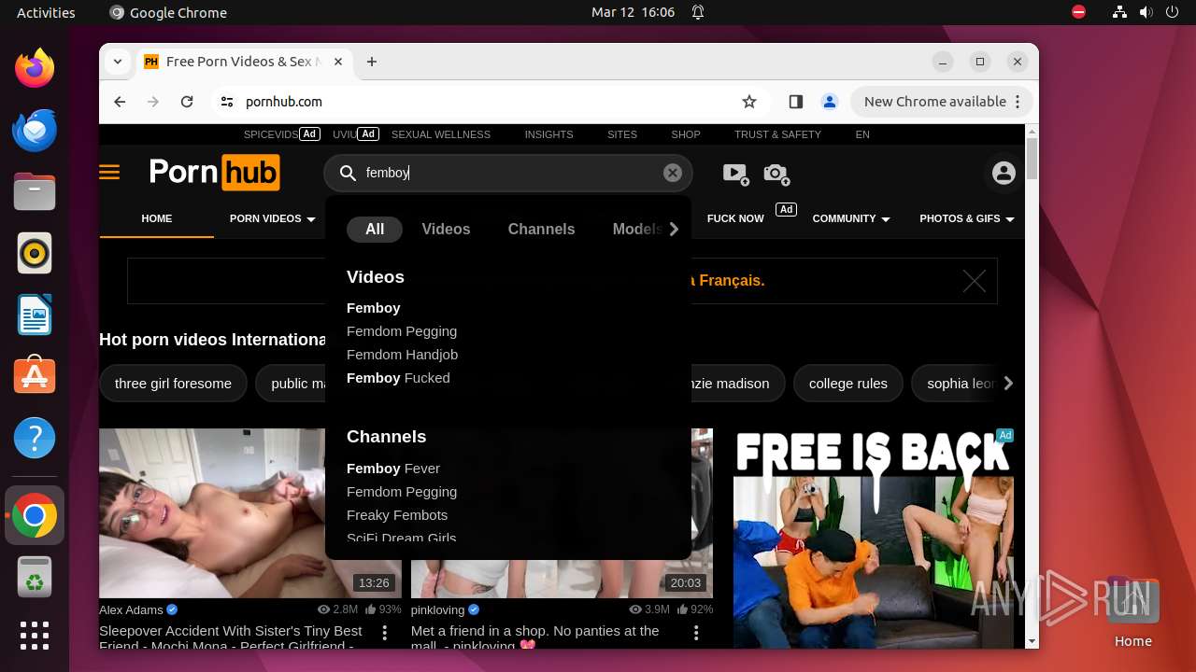Screen dimensions: 1196x672
Task: Open the Trust & Safety link
Action: click(x=777, y=134)
